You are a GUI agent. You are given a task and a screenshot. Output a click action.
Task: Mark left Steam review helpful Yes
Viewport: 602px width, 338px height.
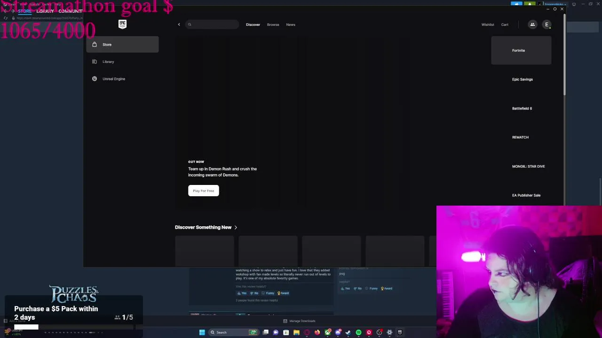pyautogui.click(x=242, y=293)
